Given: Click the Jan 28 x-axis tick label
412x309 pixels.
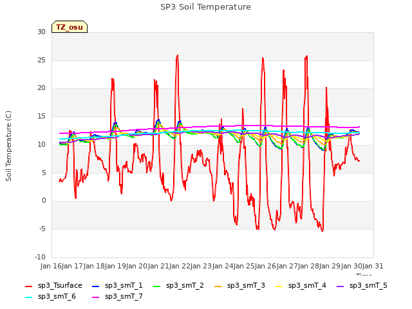Looking at the screenshot, I should tap(308, 266).
